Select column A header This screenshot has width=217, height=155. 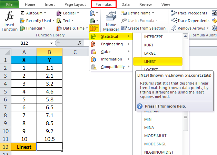pyautogui.click(x=24, y=52)
